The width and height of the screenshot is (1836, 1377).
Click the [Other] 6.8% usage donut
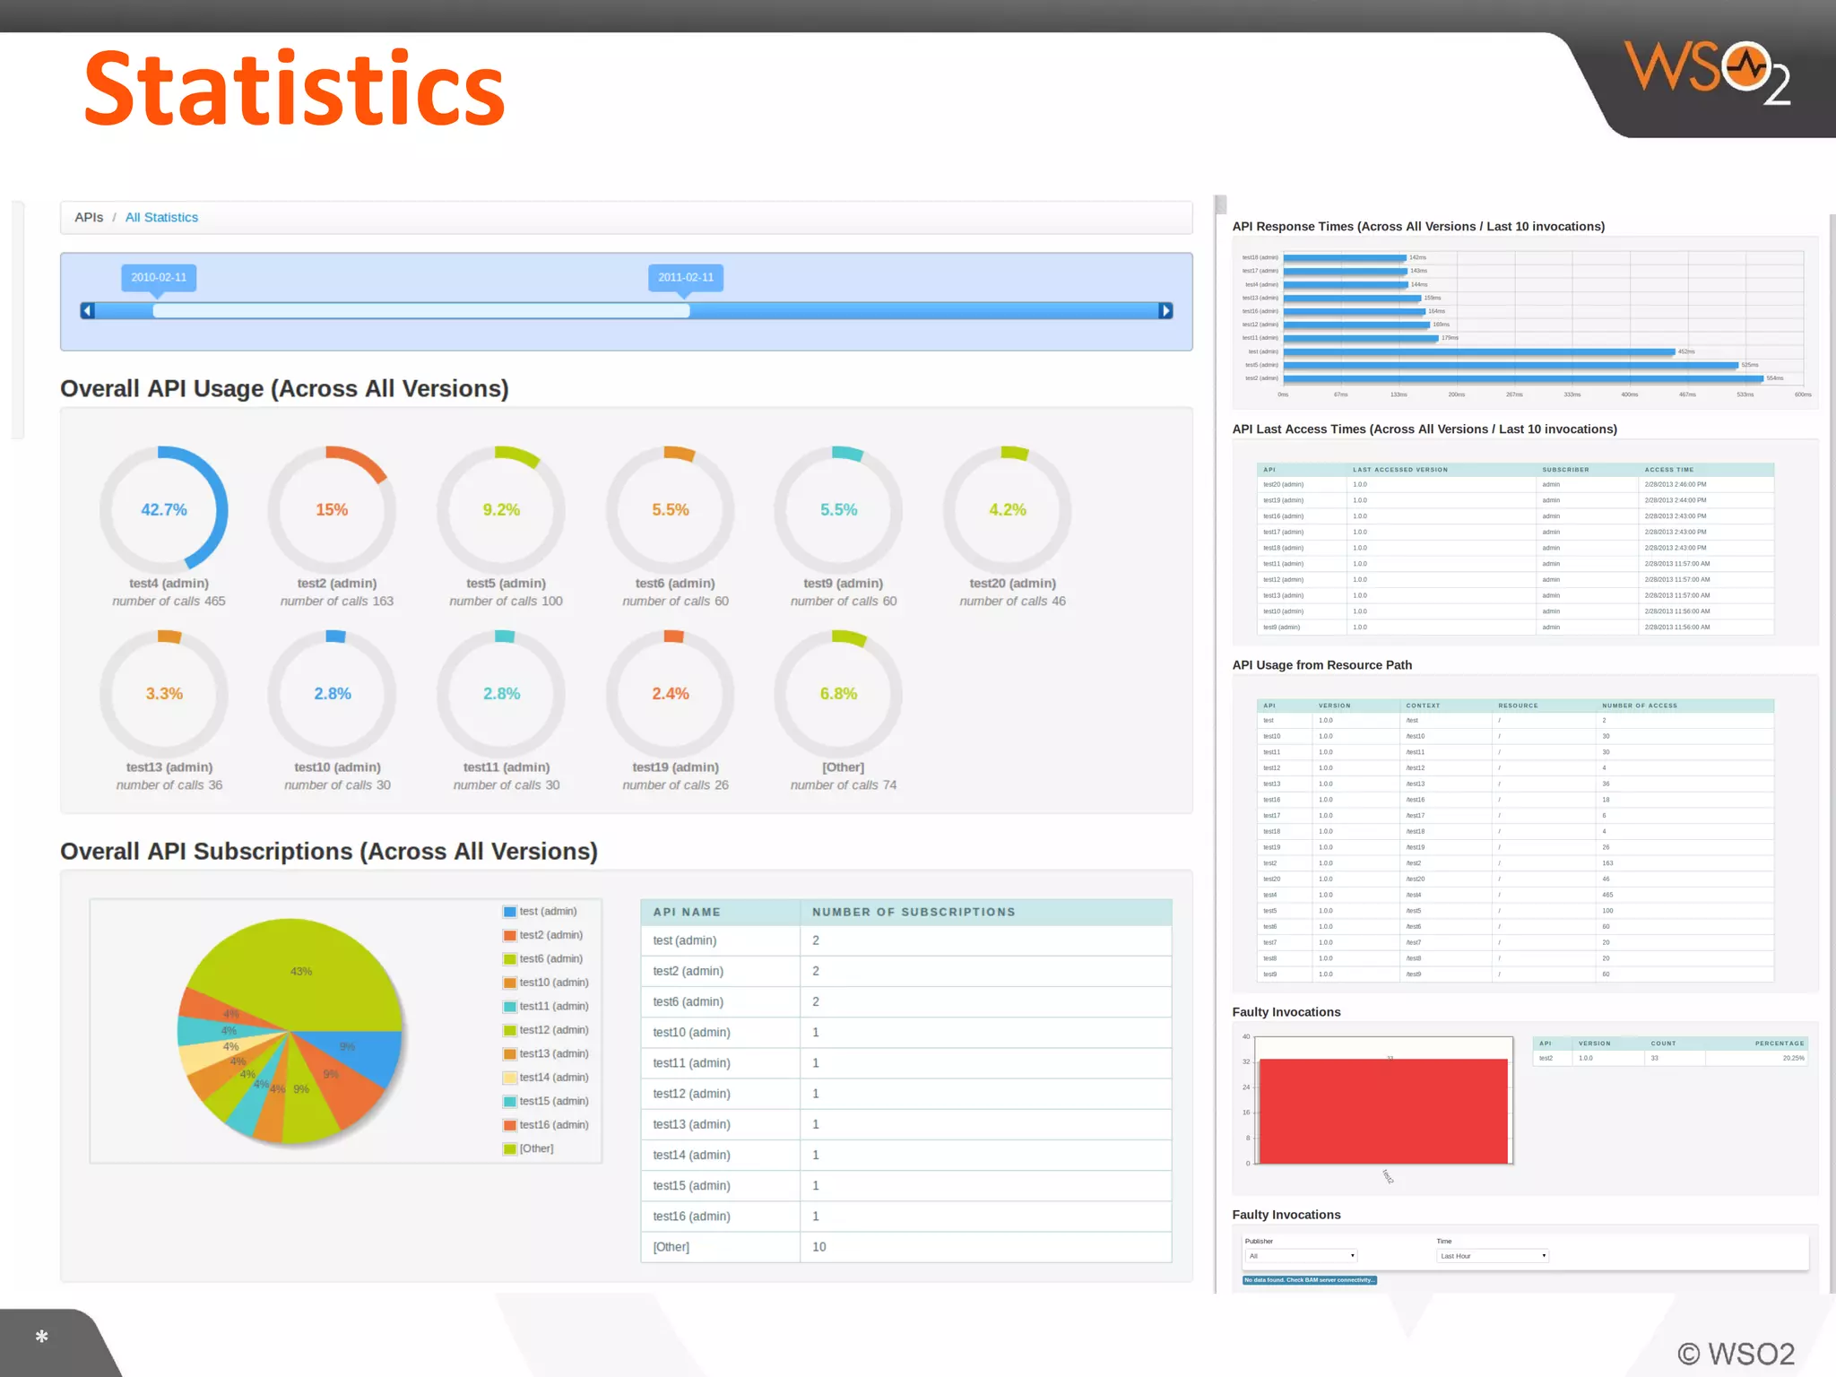[x=838, y=693]
